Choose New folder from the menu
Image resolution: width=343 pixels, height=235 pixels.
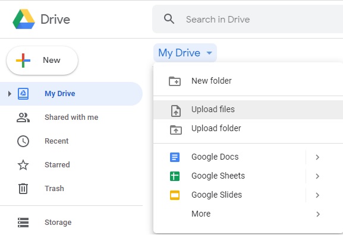(248, 81)
